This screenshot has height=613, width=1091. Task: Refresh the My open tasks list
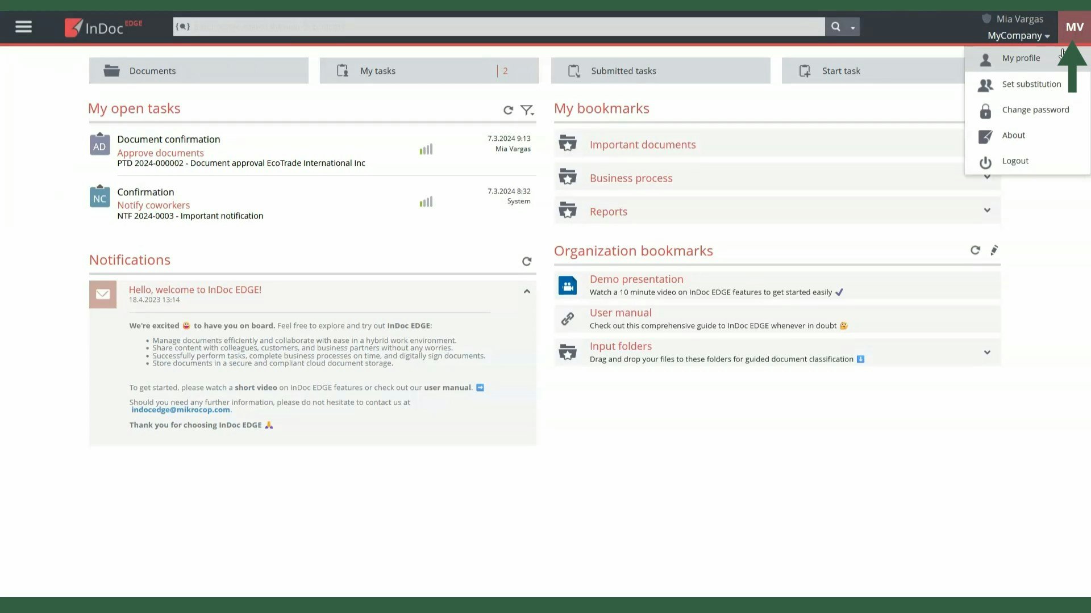tap(508, 110)
